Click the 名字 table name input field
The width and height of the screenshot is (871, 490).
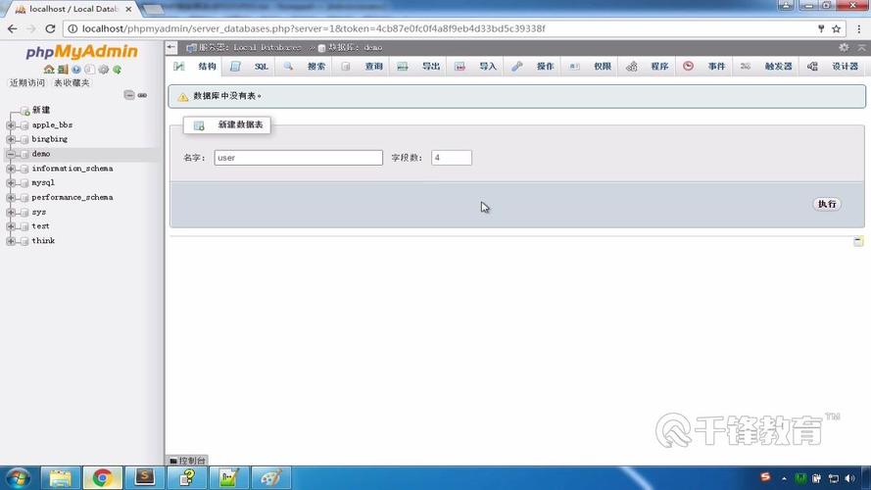coord(298,158)
